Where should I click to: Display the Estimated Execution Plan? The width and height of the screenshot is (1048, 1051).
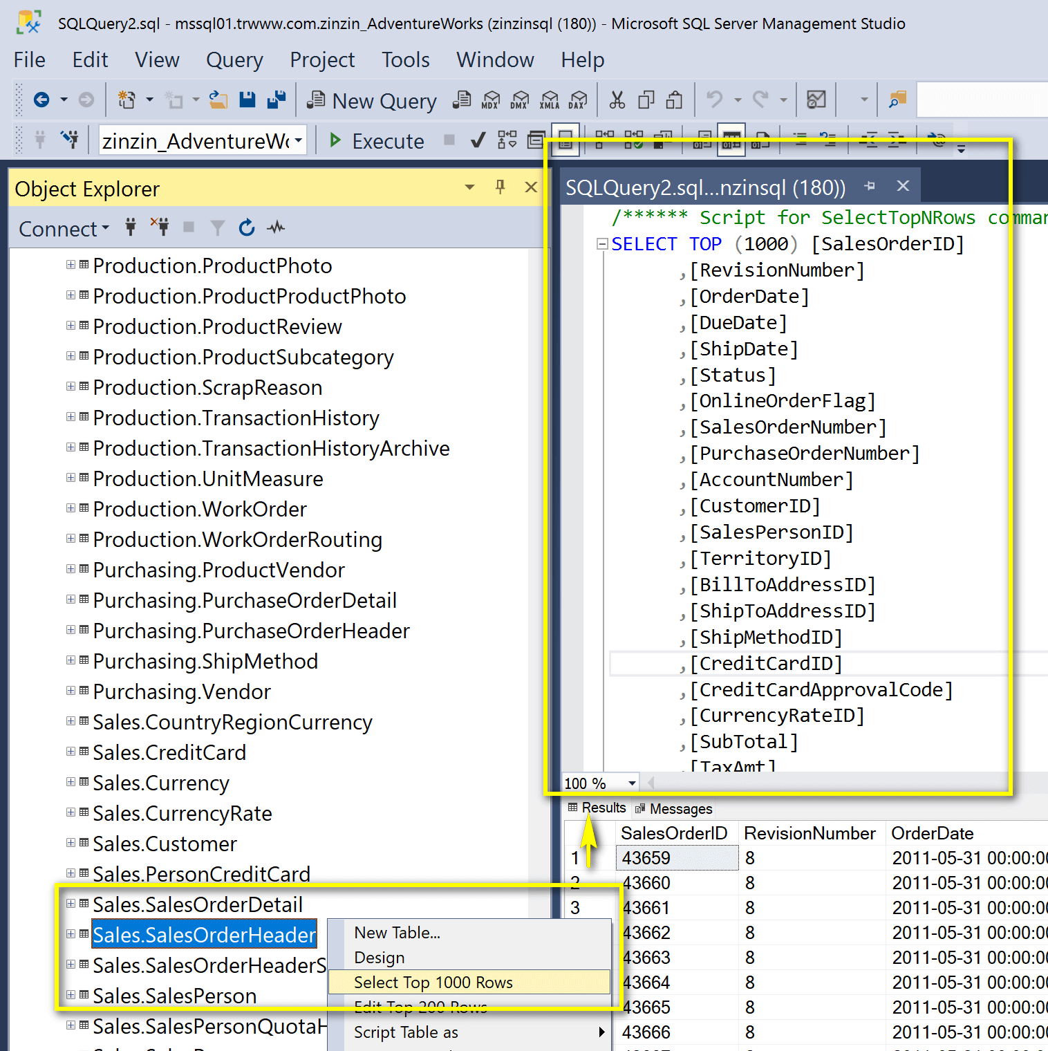click(507, 140)
